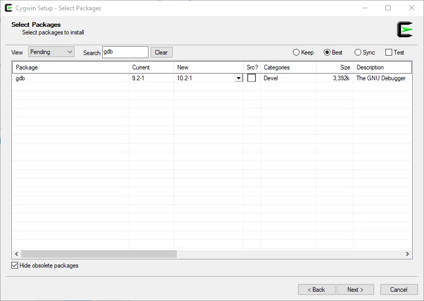Click the Src? column header

252,67
